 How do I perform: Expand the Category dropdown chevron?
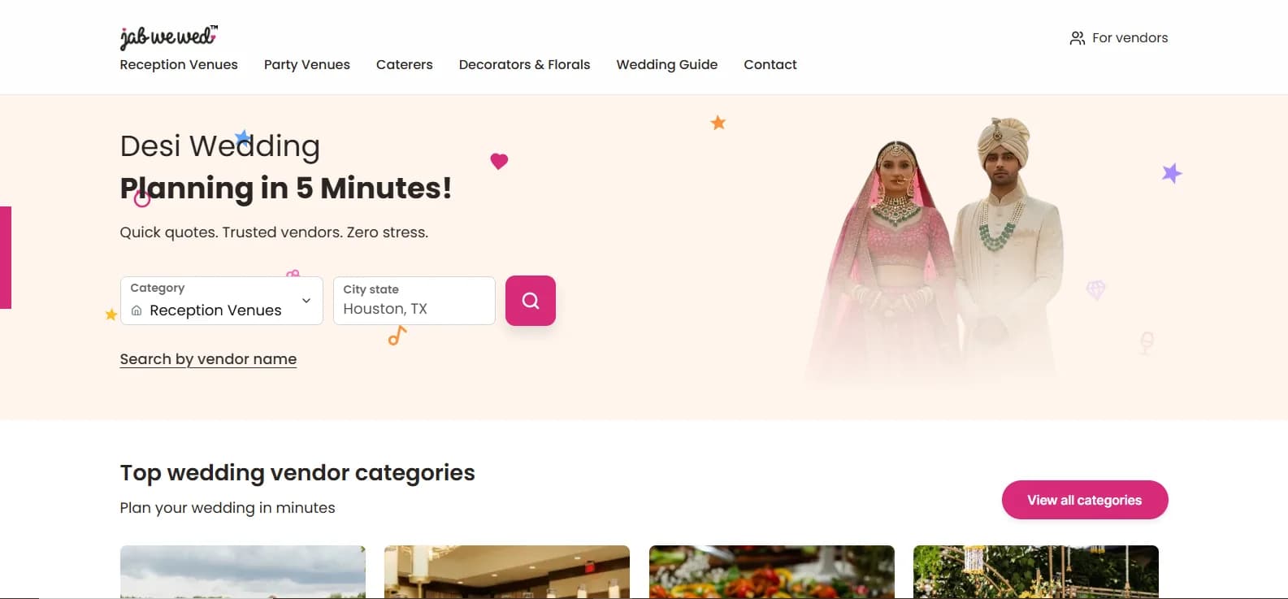click(306, 301)
